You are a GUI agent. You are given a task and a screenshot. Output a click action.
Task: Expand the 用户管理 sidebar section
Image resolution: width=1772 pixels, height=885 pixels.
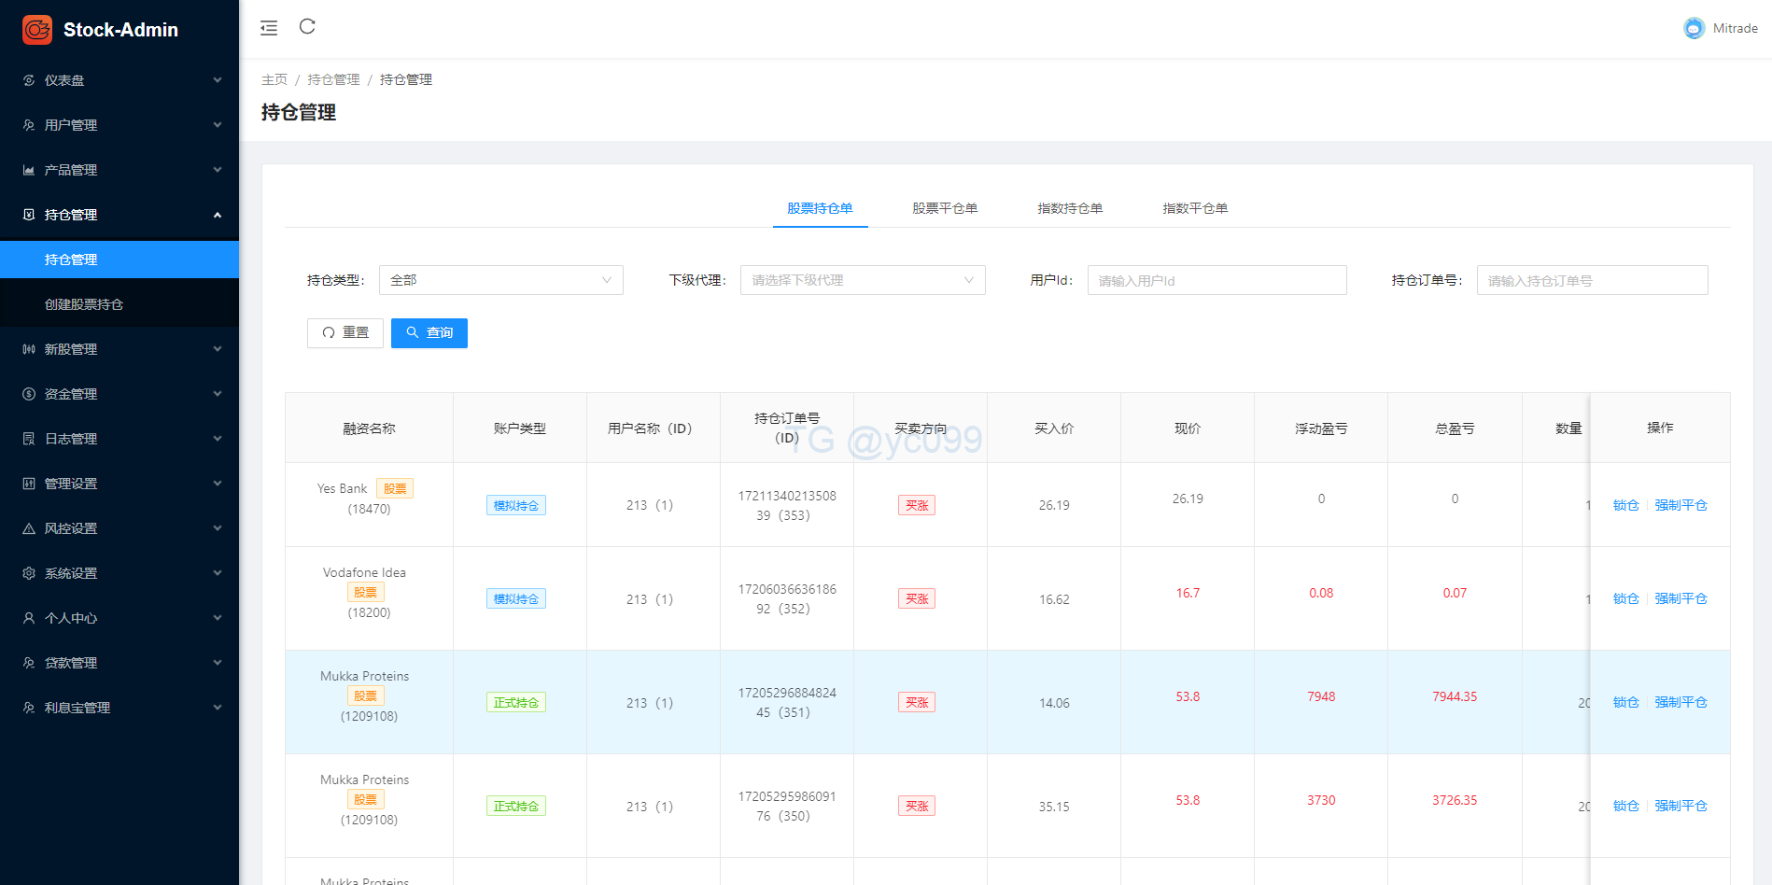pos(120,125)
